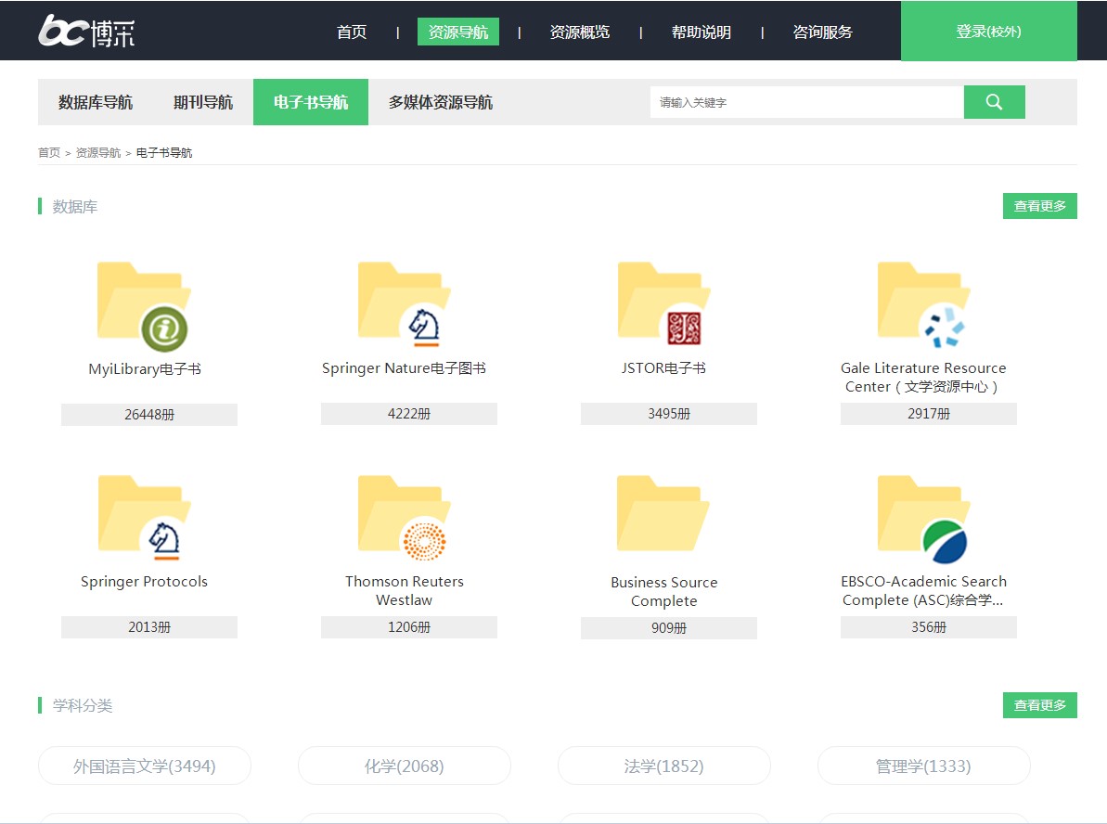The height and width of the screenshot is (824, 1107).
Task: Switch to the 数据库导航 tab
Action: coord(96,102)
